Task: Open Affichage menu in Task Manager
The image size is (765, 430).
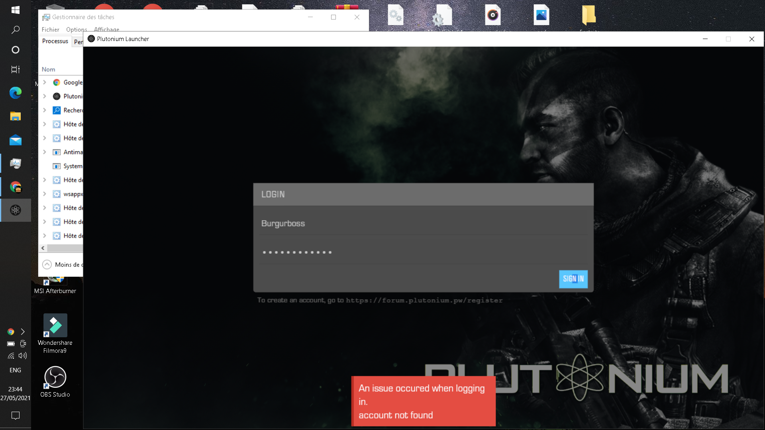Action: [x=106, y=29]
